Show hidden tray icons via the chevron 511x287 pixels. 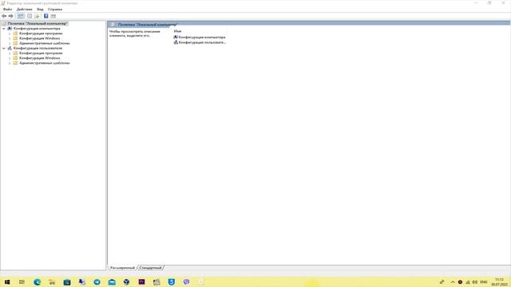pyautogui.click(x=453, y=282)
